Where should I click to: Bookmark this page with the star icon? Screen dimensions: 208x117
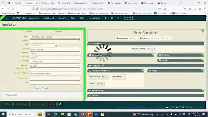[165, 9]
